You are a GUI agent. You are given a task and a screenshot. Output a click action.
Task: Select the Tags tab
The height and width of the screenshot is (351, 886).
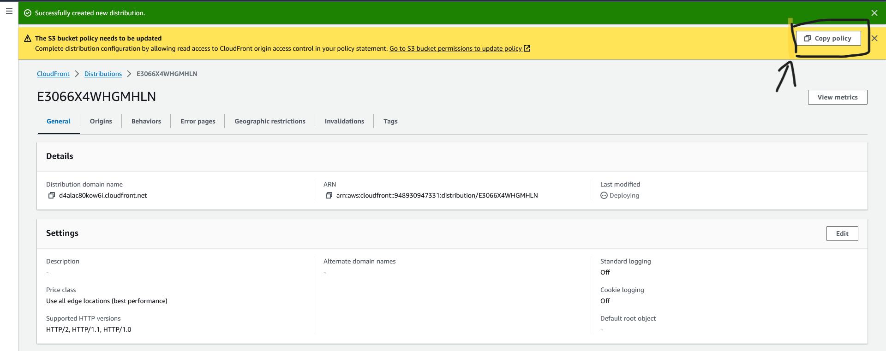coord(390,121)
